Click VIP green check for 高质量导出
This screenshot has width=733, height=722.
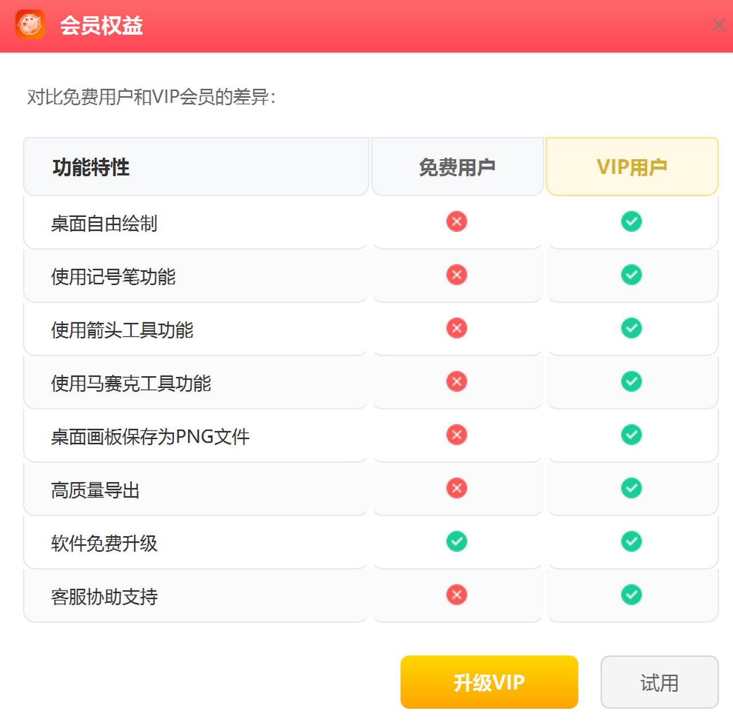pyautogui.click(x=631, y=488)
